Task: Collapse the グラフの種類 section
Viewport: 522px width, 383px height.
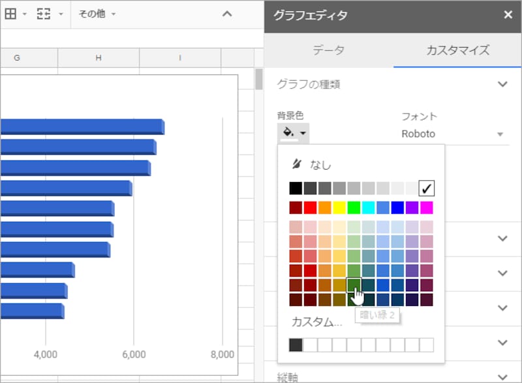Action: pos(502,84)
